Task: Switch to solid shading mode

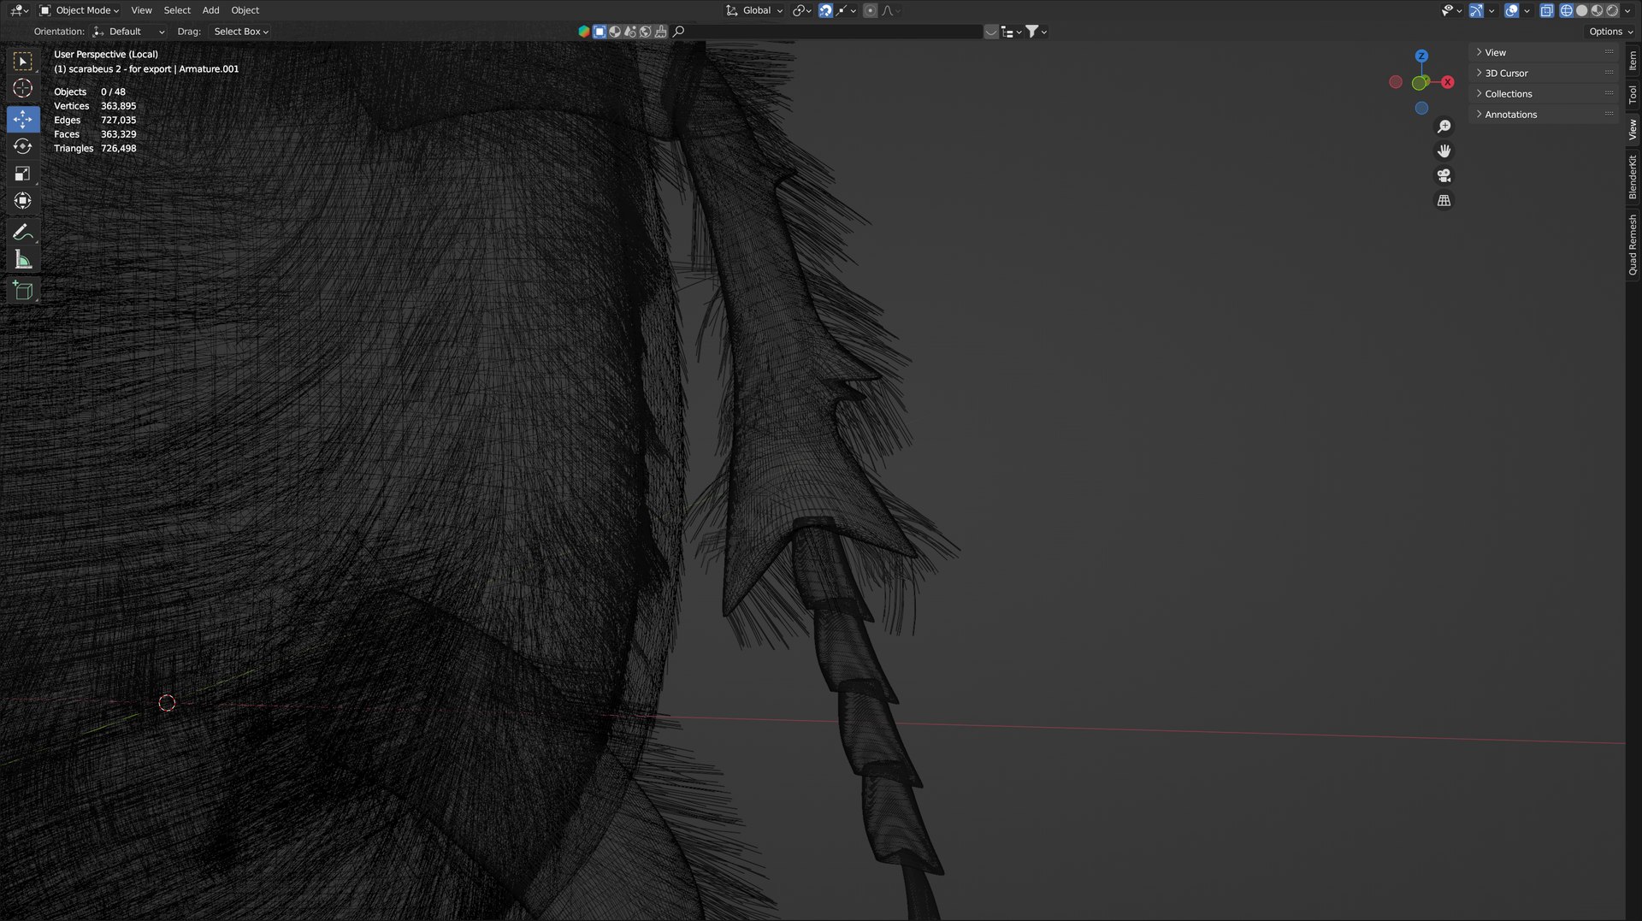Action: pyautogui.click(x=1581, y=10)
